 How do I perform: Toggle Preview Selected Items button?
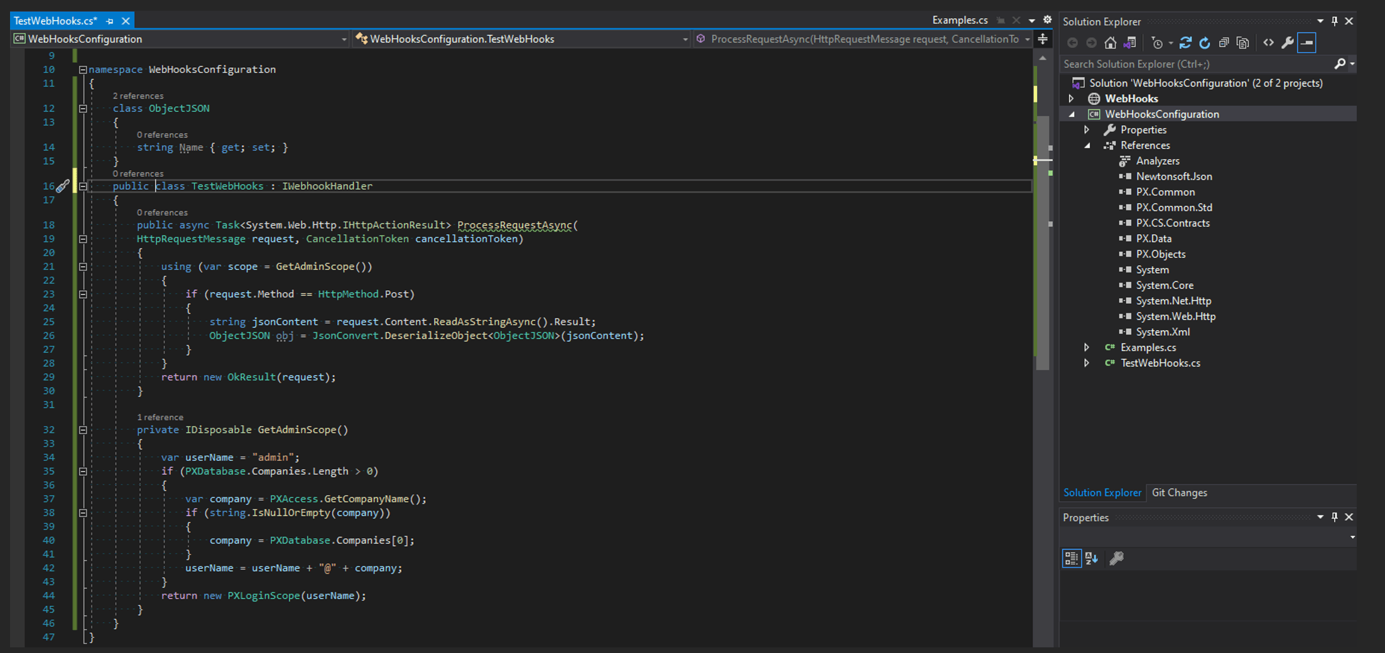[1306, 43]
